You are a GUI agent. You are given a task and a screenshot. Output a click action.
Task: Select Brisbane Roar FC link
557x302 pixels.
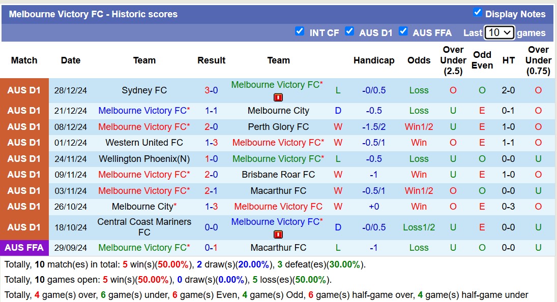point(278,175)
